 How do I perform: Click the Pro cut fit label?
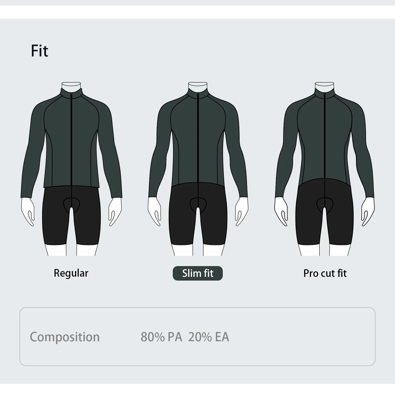pos(325,273)
